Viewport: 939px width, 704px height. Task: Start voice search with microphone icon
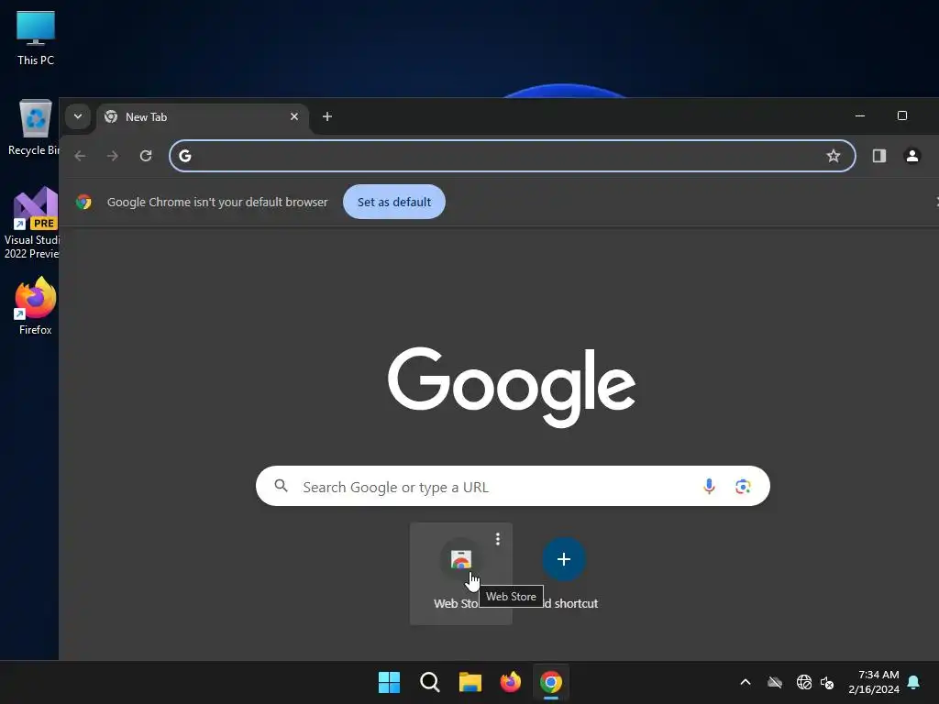[x=709, y=486]
